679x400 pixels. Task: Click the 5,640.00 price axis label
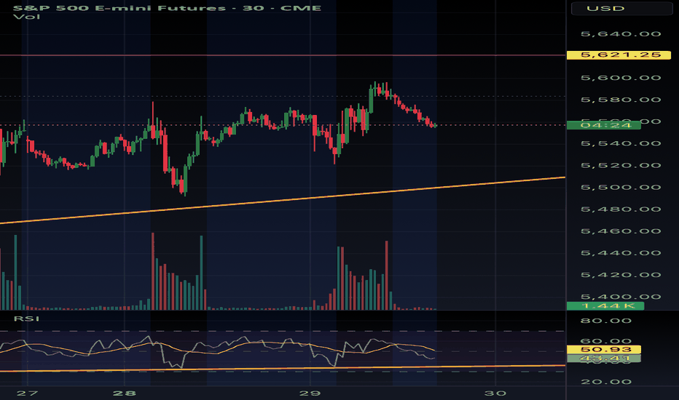[621, 34]
